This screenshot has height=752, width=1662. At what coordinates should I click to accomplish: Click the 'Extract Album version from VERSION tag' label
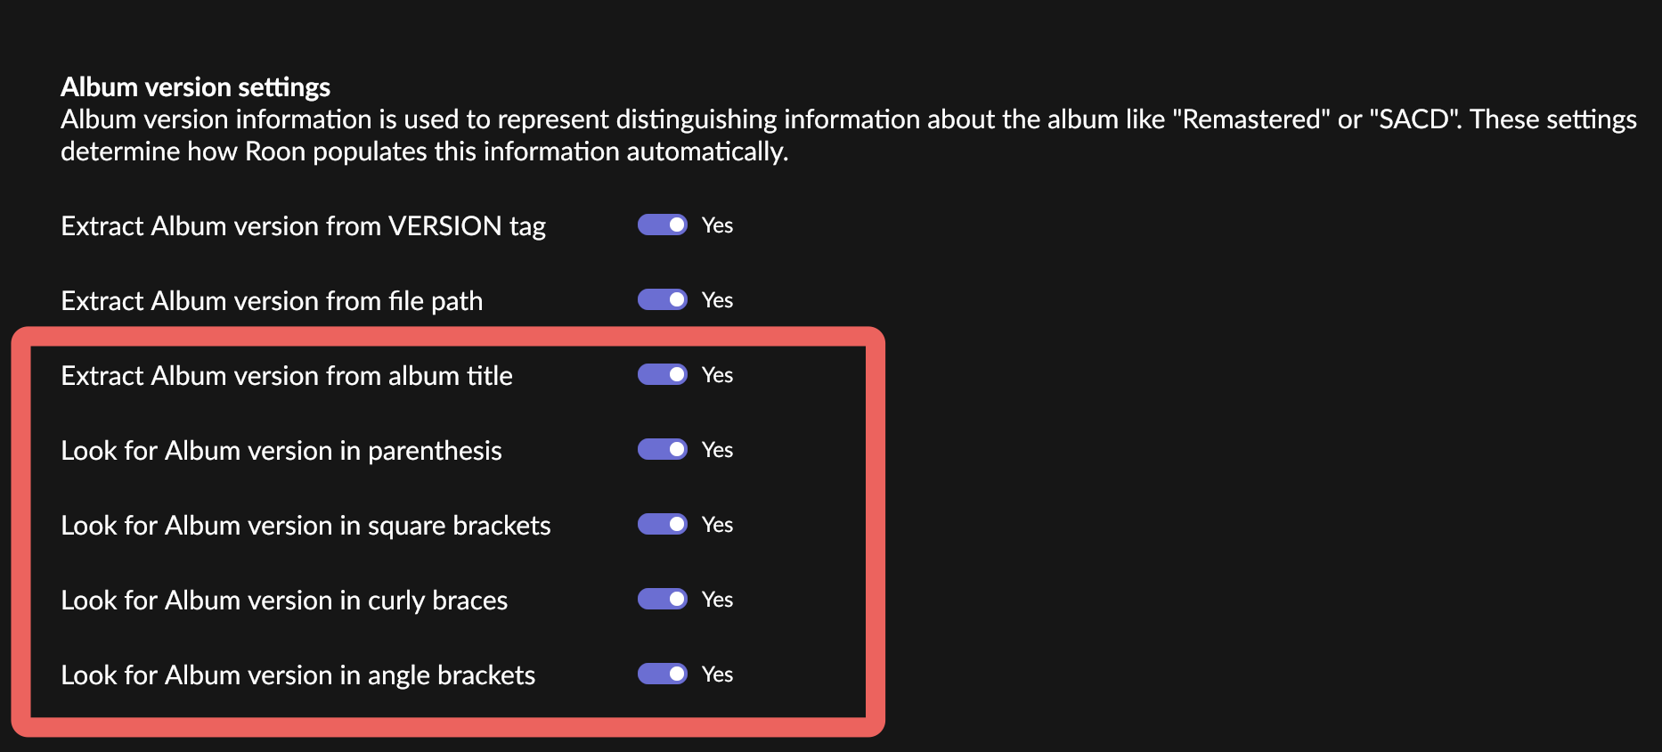303,226
